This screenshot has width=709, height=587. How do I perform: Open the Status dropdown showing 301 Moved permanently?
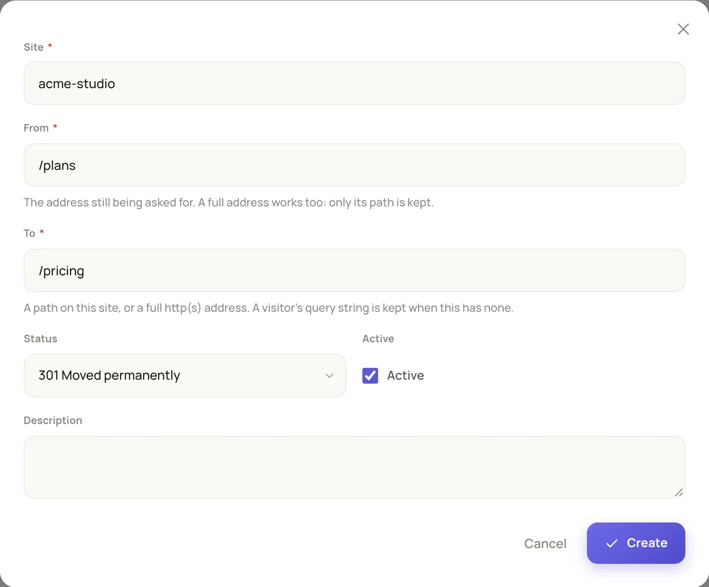tap(185, 376)
